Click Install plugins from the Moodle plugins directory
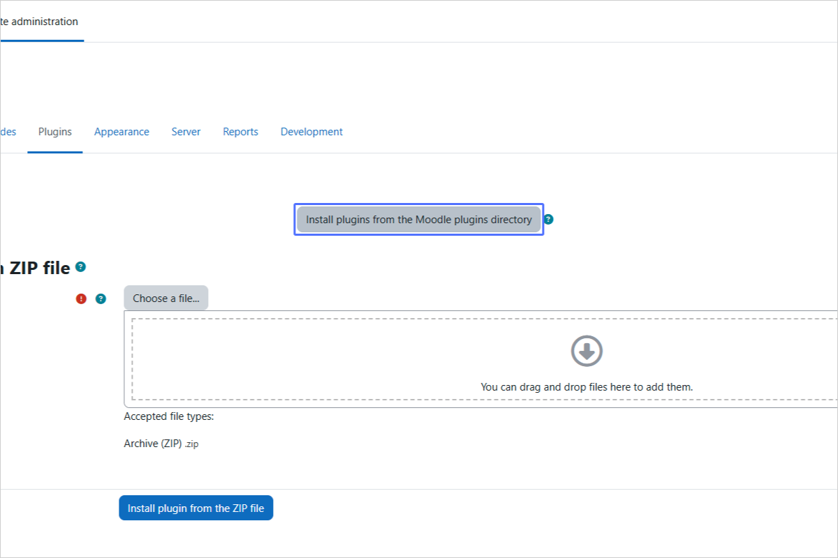 (419, 220)
